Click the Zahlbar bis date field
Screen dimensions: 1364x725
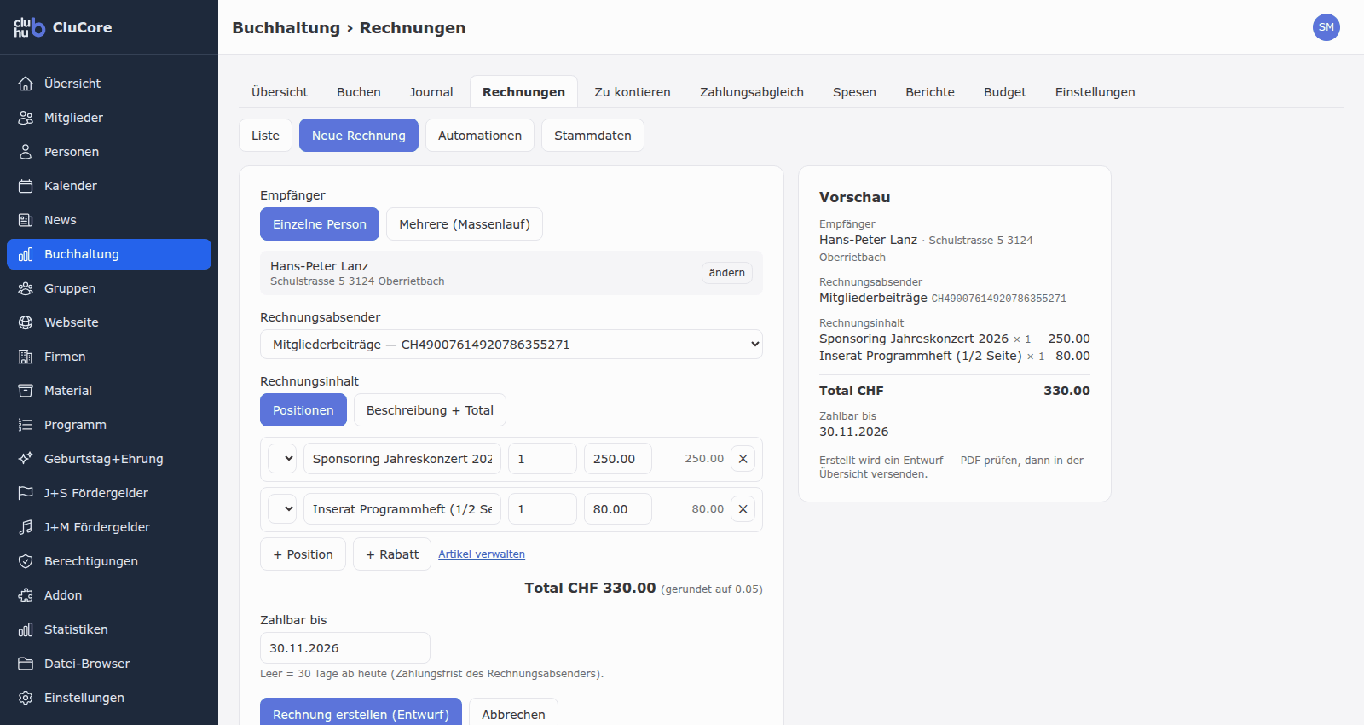pos(345,648)
